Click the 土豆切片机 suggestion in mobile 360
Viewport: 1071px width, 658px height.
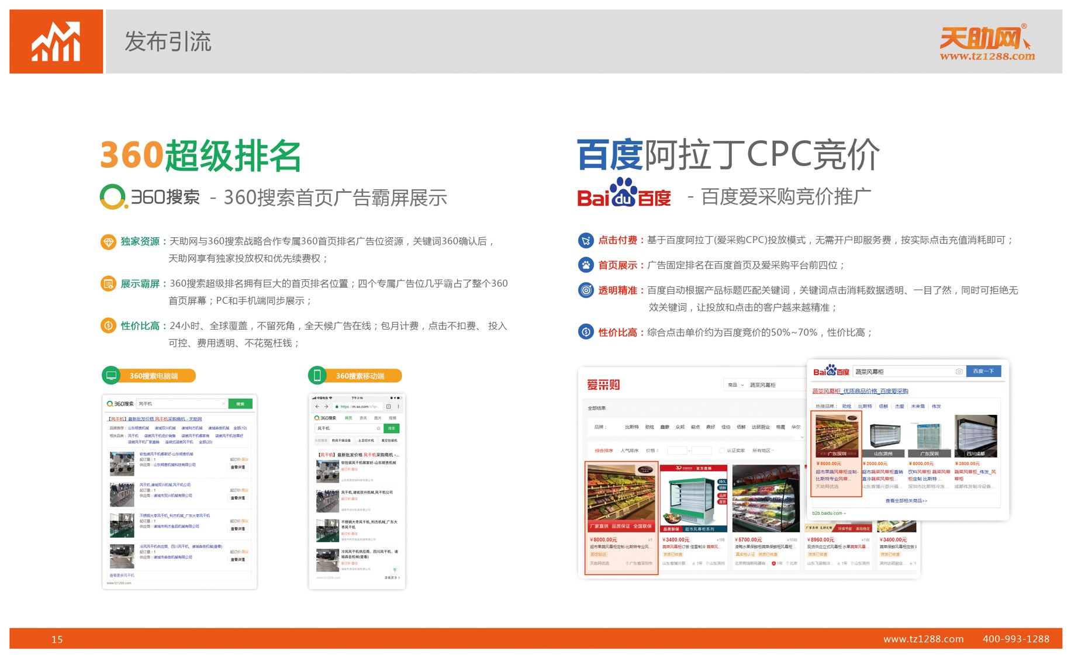coord(366,441)
